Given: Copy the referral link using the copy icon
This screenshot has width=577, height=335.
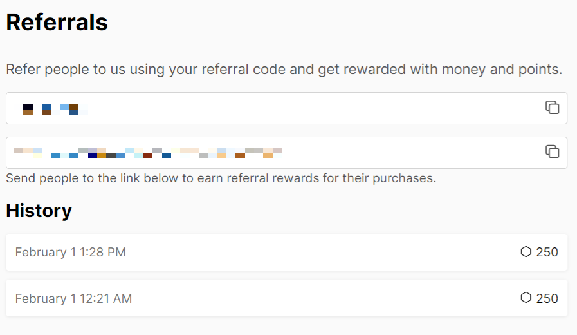Looking at the screenshot, I should [552, 151].
